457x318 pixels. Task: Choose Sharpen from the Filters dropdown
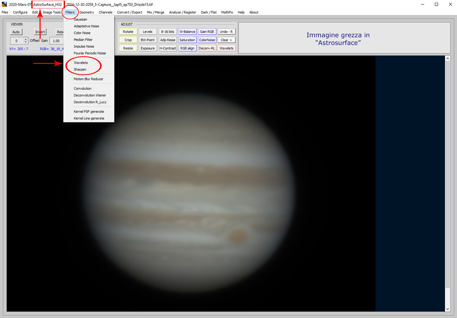pos(80,70)
